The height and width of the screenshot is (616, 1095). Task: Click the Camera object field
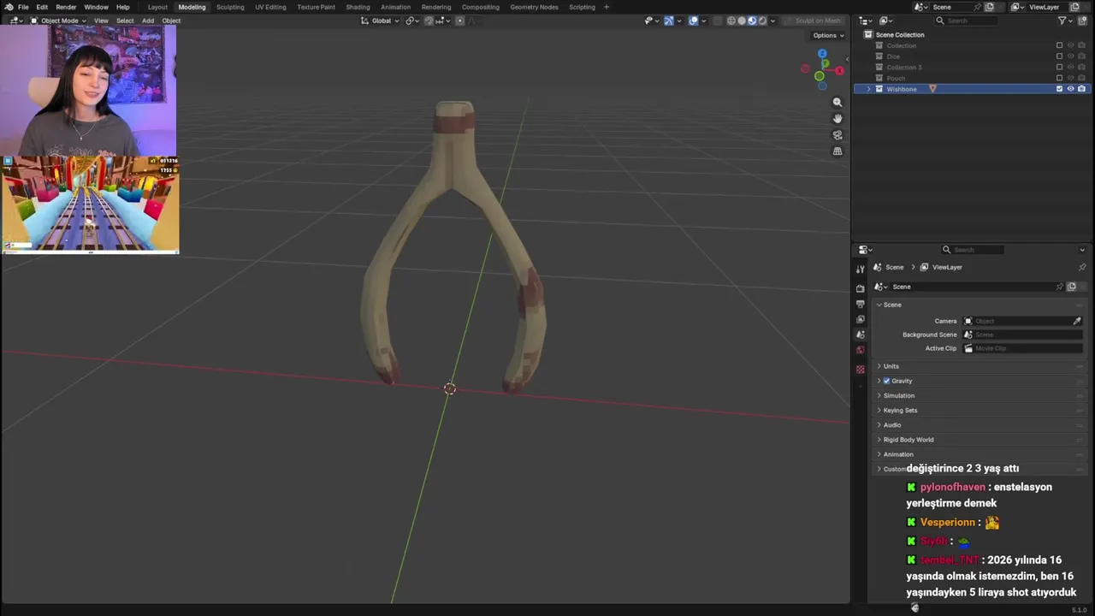tap(1023, 321)
